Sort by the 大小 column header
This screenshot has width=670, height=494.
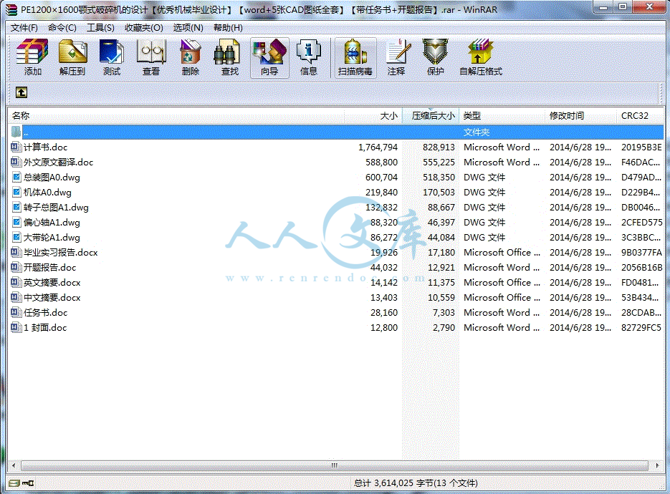pos(373,116)
